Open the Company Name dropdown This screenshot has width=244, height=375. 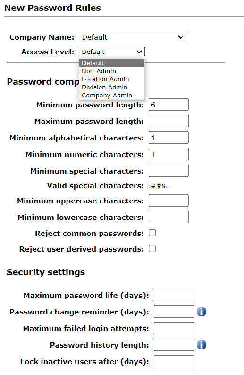click(133, 37)
